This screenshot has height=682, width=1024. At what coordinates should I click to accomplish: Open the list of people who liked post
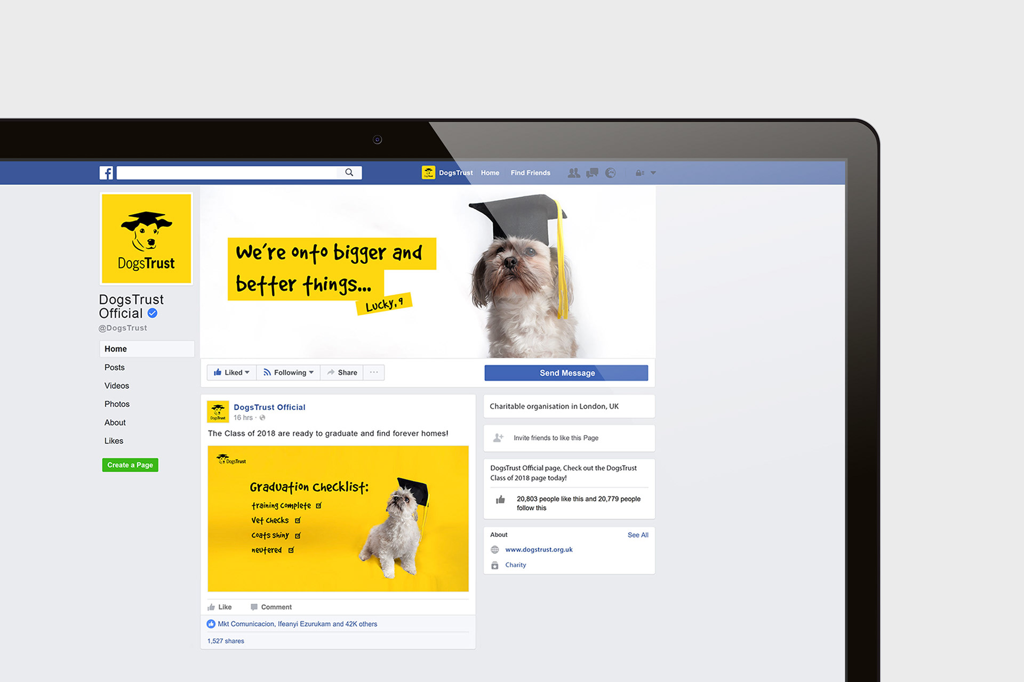point(298,624)
